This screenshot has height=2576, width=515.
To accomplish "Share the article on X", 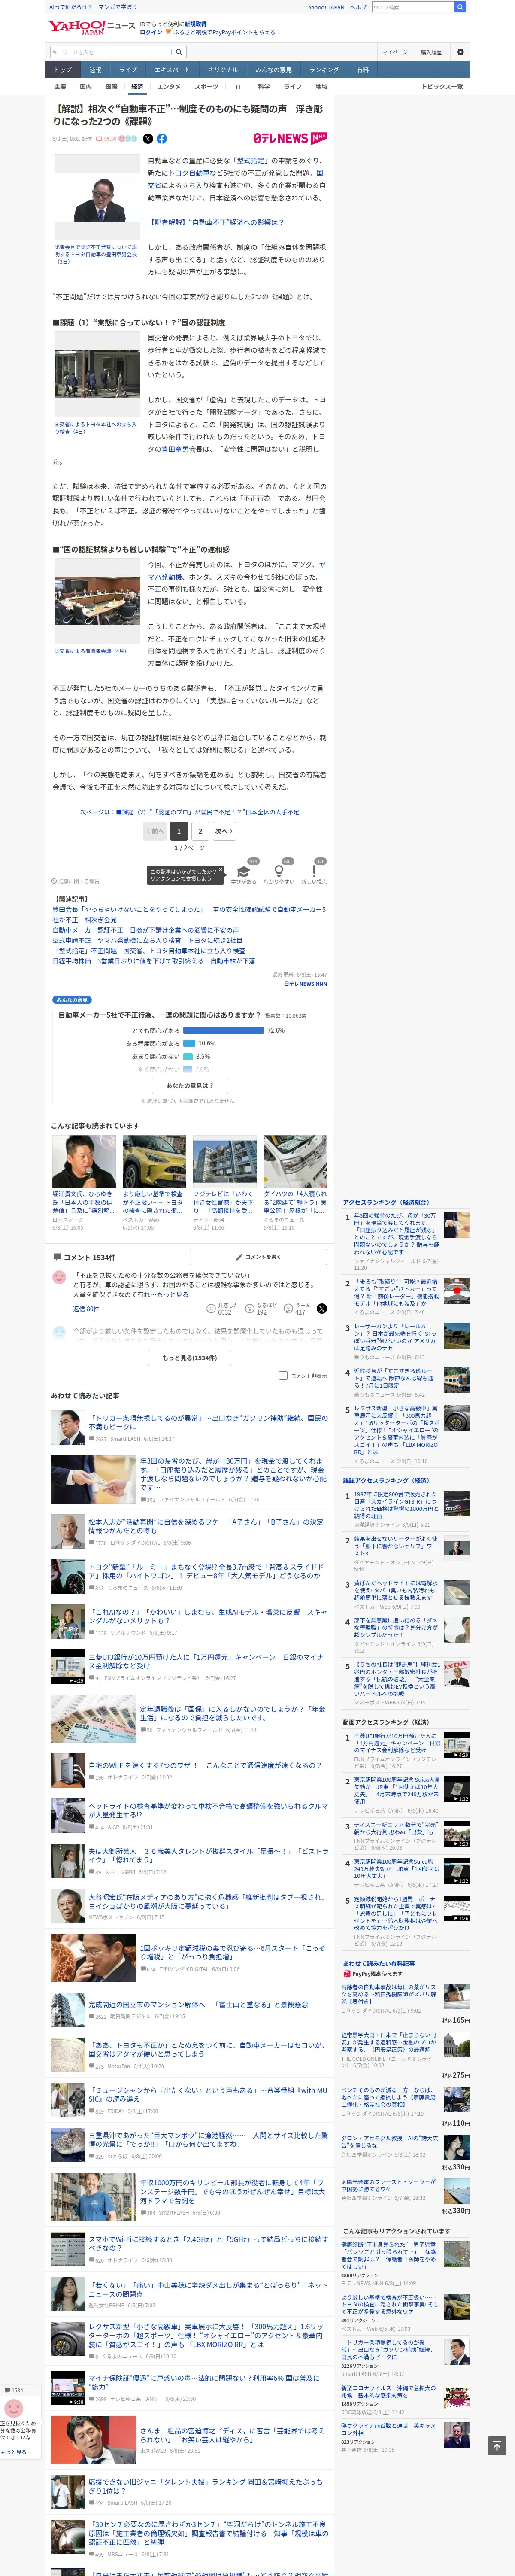I will pos(148,139).
